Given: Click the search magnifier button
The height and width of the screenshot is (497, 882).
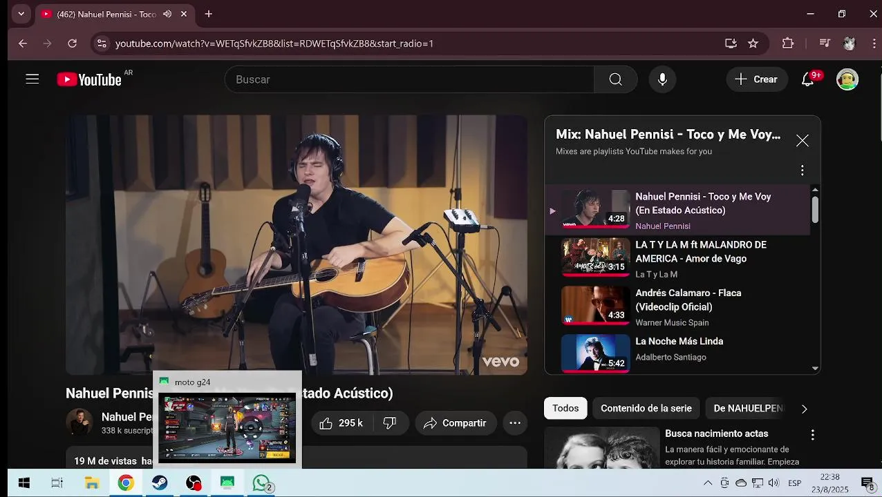Looking at the screenshot, I should (615, 79).
